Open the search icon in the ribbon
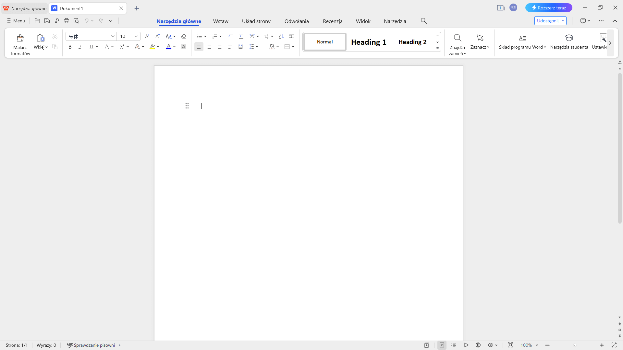Viewport: 623px width, 350px height. coord(424,21)
